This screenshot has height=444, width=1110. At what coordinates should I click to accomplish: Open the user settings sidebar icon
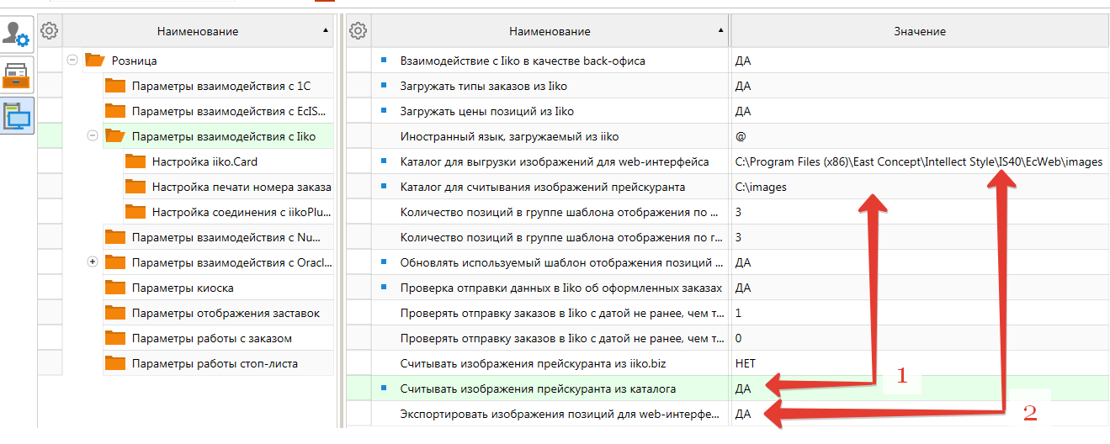click(x=17, y=34)
